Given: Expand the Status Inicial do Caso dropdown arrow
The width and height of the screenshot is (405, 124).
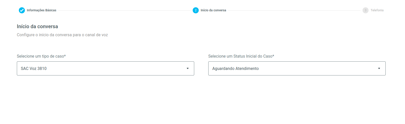Looking at the screenshot, I should tap(379, 68).
